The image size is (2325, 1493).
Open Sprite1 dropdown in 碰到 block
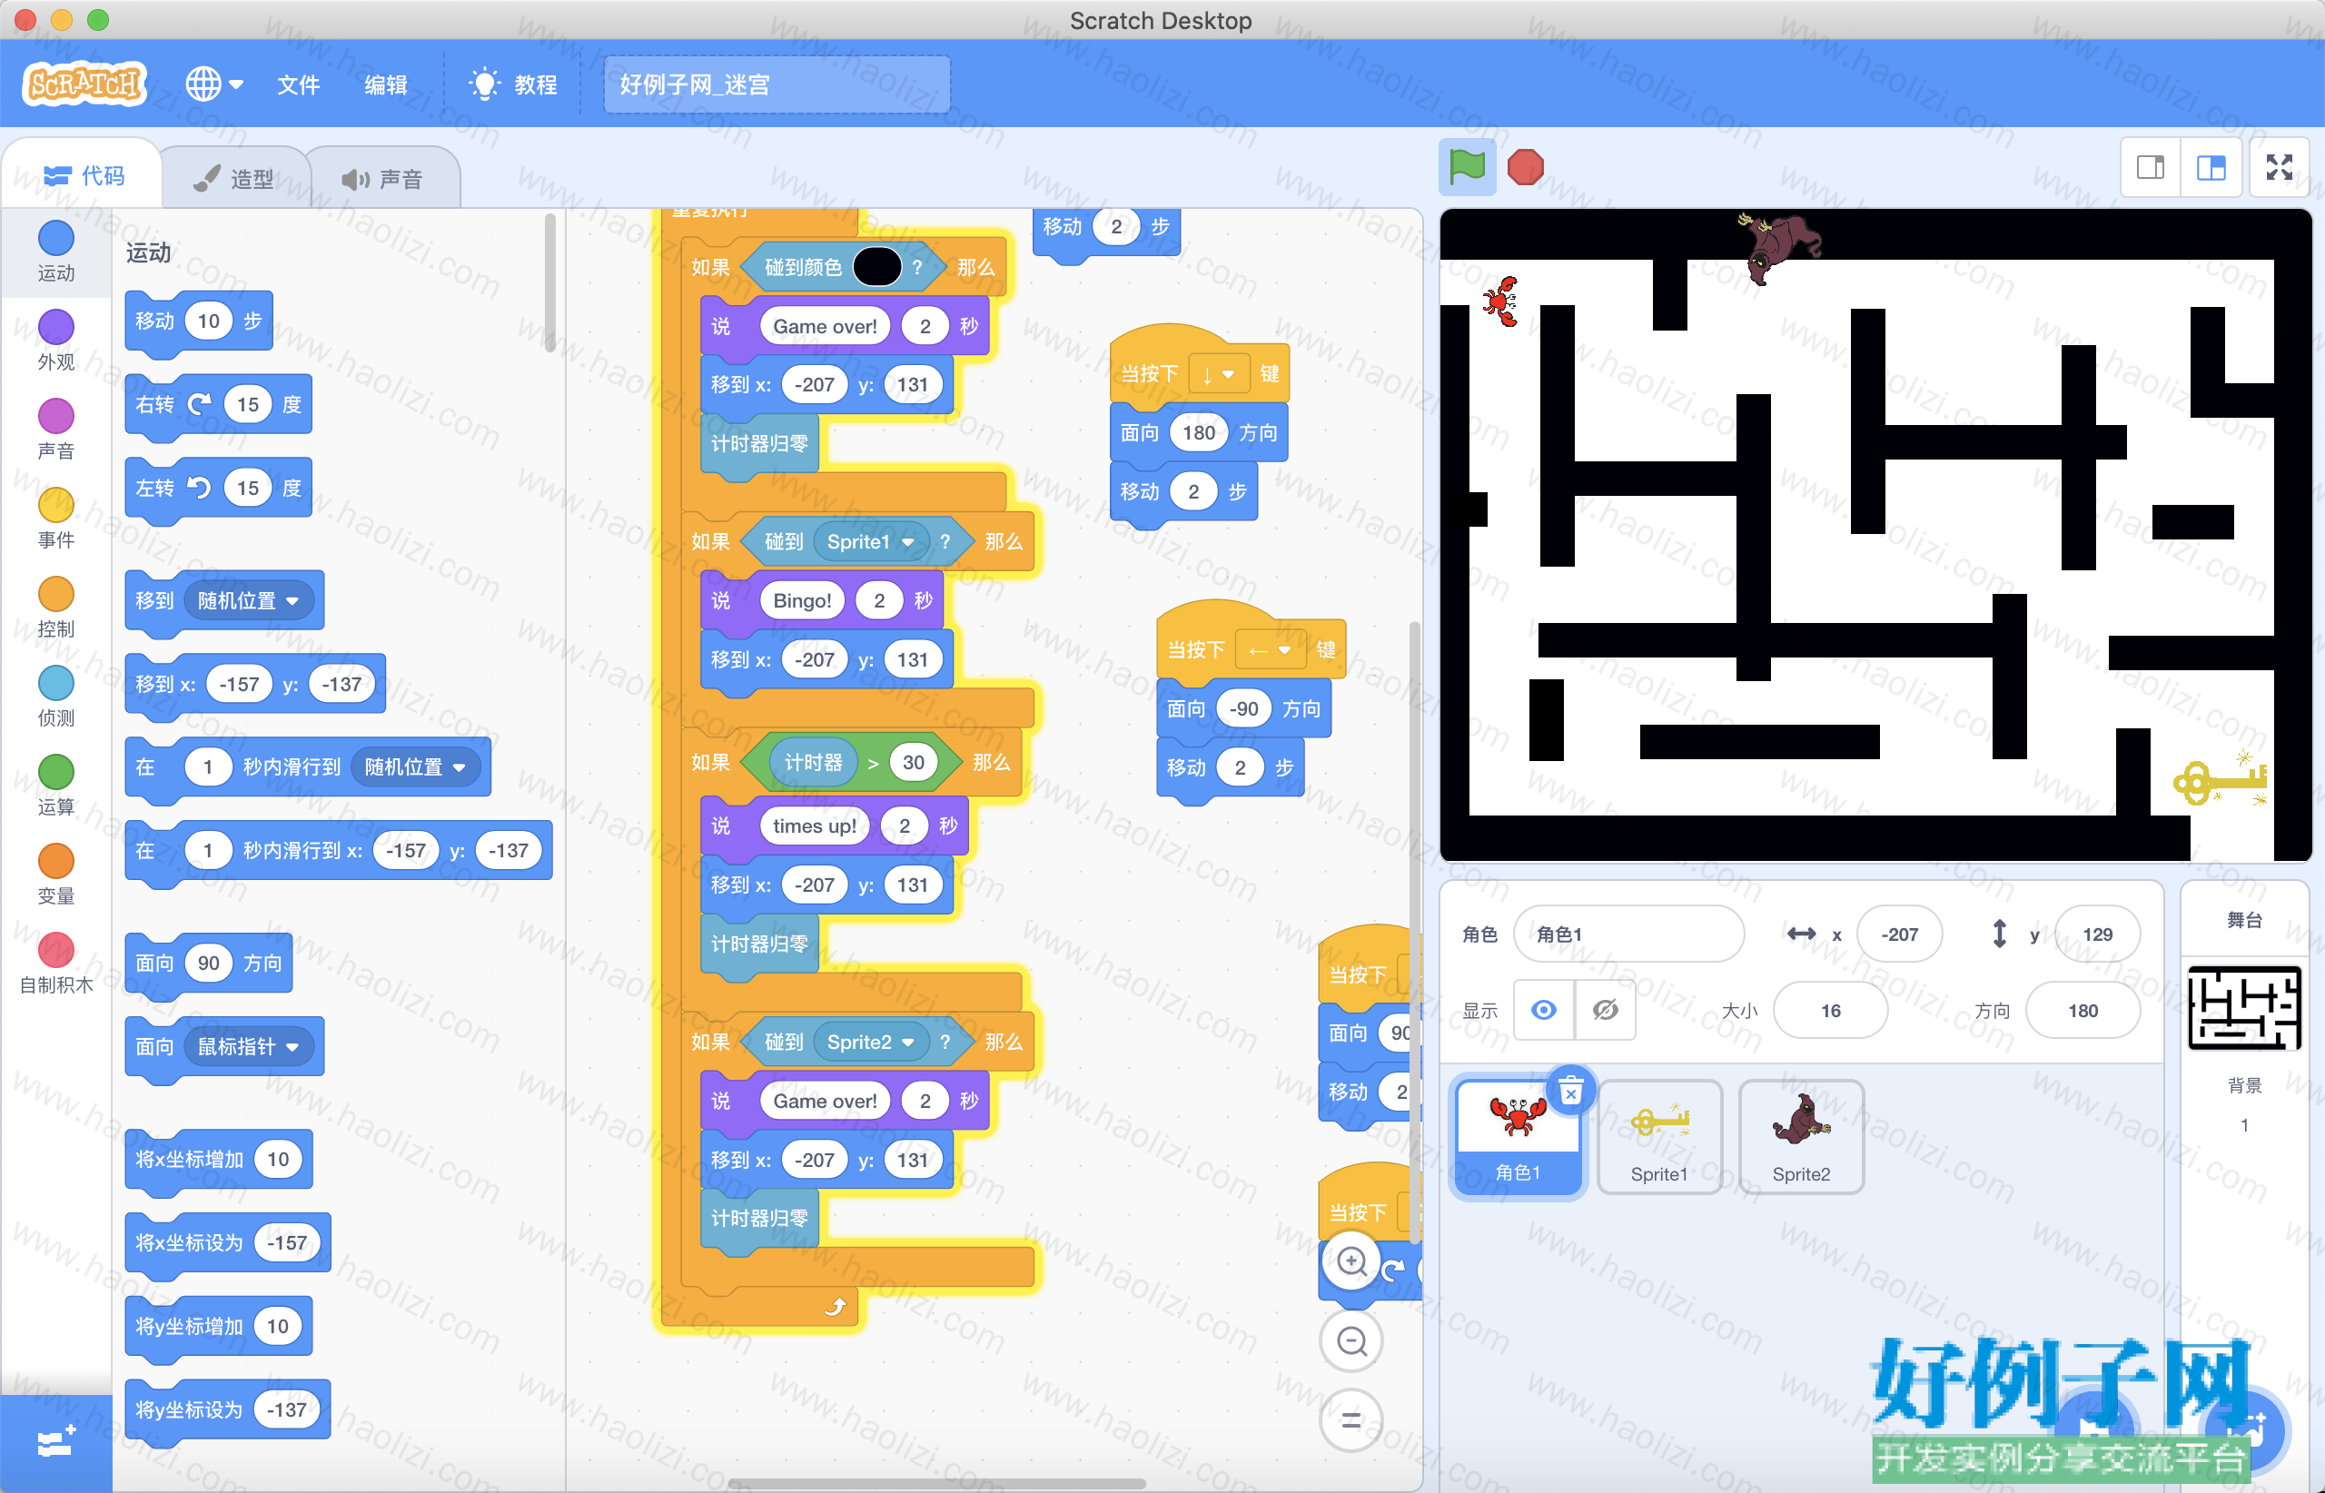(x=870, y=542)
